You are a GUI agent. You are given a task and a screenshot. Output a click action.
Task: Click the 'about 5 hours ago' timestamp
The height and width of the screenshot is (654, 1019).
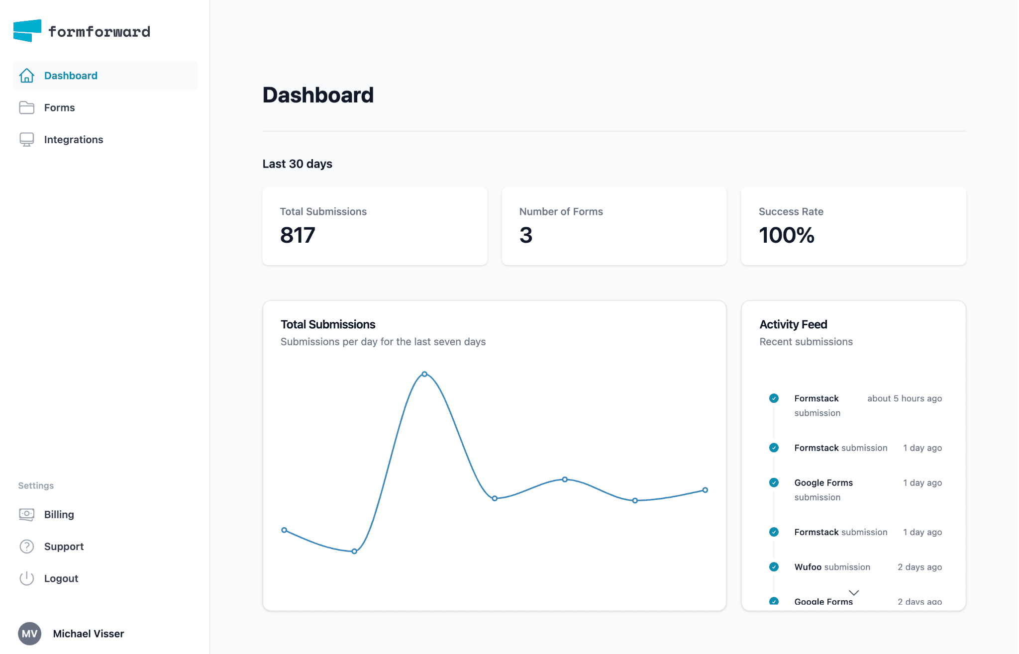pos(905,398)
